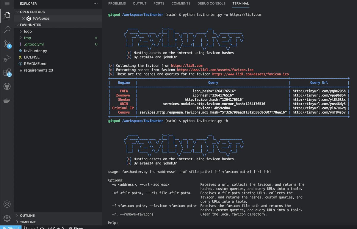Screen dimensions: 357x229
Task: Open the https://lidl.com link after Collecting
Action: (x=187, y=66)
